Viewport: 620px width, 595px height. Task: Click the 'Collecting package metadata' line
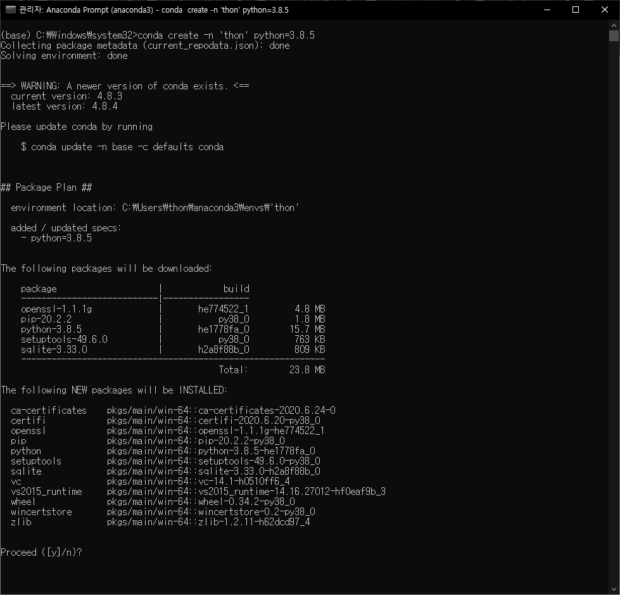point(145,46)
